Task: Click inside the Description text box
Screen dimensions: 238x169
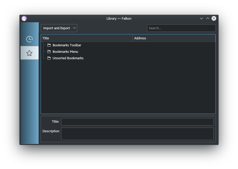Action: (x=137, y=134)
